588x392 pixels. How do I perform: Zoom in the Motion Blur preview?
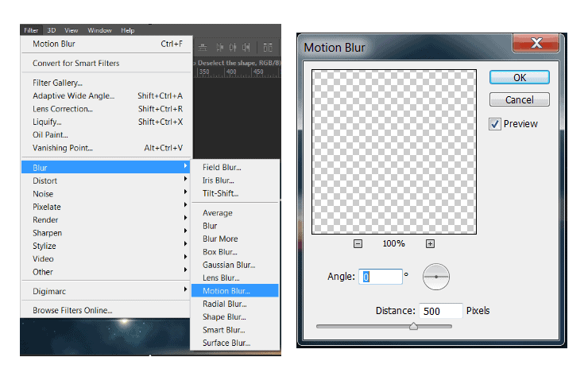click(430, 244)
